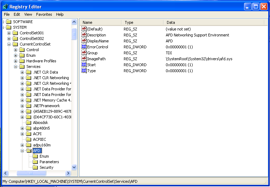Select the Enum key under Control
270x187 pixels.
(31, 55)
